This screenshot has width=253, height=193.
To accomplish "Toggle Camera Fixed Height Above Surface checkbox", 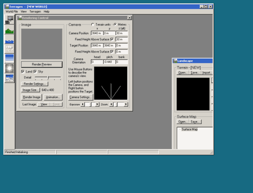I will pyautogui.click(x=112, y=39).
